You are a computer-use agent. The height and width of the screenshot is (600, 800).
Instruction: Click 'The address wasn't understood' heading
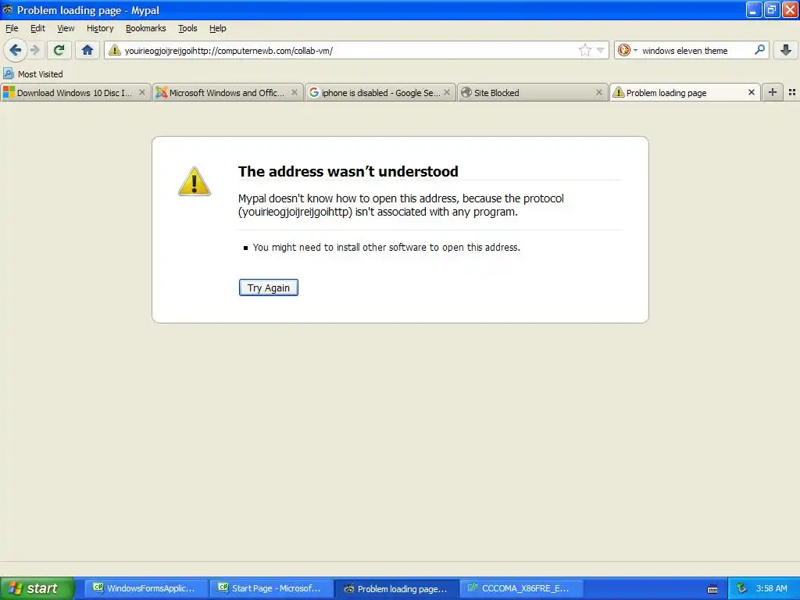(348, 171)
